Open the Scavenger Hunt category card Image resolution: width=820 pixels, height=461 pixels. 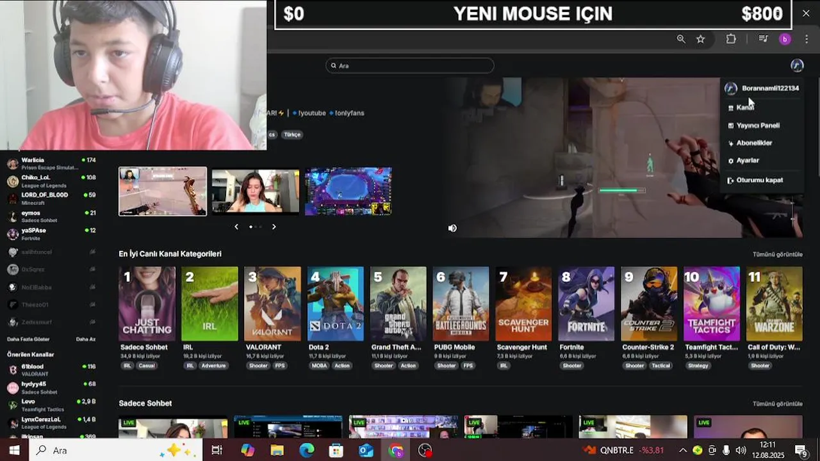coord(524,303)
